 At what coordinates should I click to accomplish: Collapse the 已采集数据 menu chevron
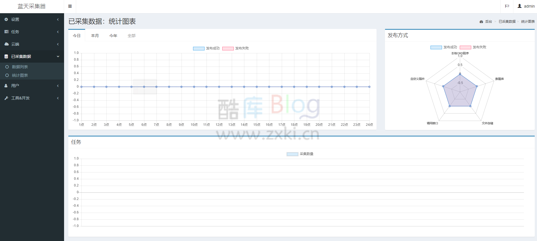pos(58,56)
